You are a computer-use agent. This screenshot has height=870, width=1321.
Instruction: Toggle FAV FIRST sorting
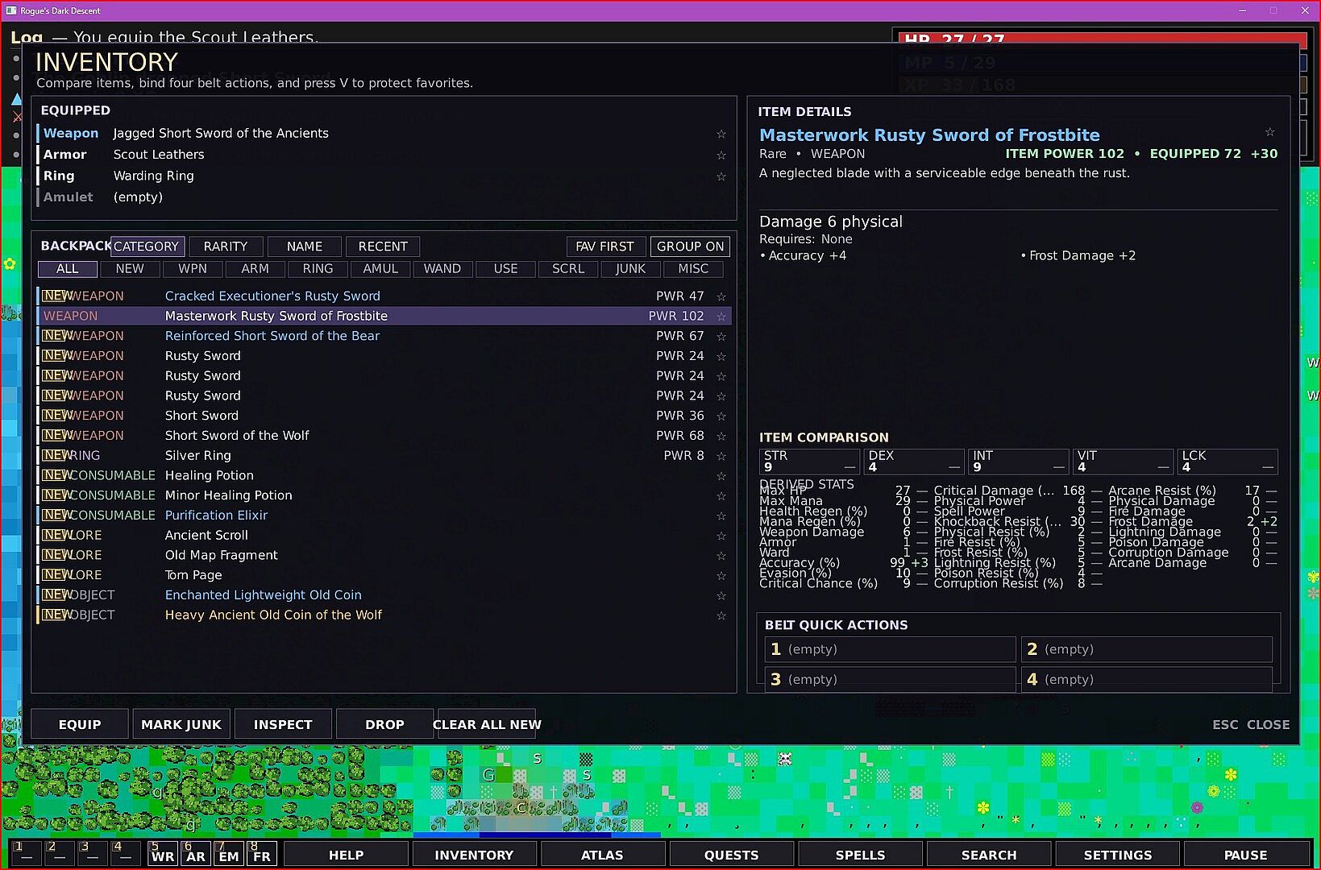tap(604, 246)
